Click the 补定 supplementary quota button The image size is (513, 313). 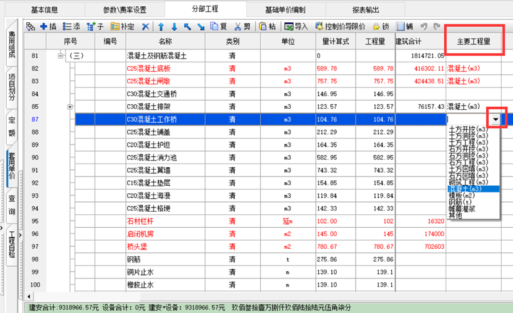122,27
